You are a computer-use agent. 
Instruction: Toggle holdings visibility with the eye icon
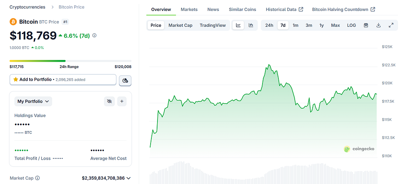[x=109, y=101]
